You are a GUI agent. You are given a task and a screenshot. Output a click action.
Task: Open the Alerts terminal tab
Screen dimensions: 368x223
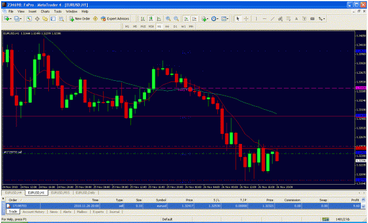click(x=67, y=212)
